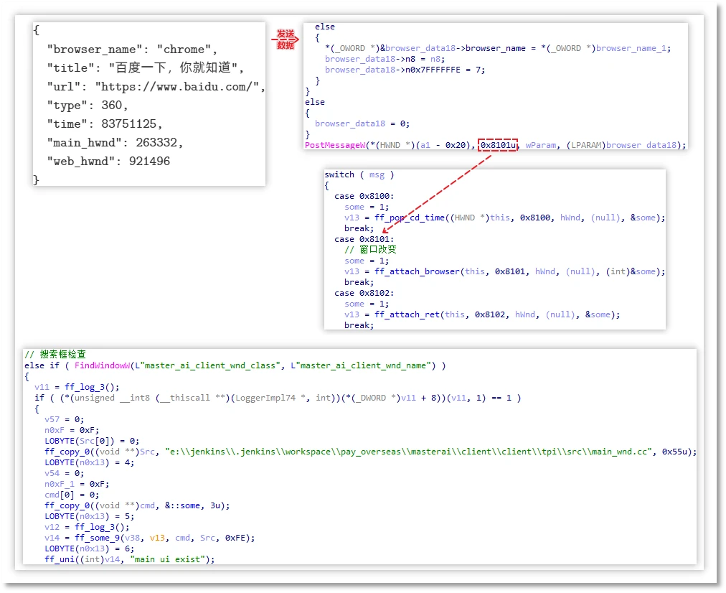The width and height of the screenshot is (726, 593).
Task: Click the 0x55u argument after the path
Action: click(x=674, y=452)
